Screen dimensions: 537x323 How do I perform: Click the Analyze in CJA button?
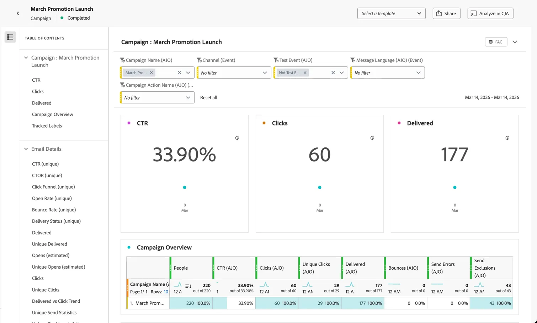coord(490,14)
